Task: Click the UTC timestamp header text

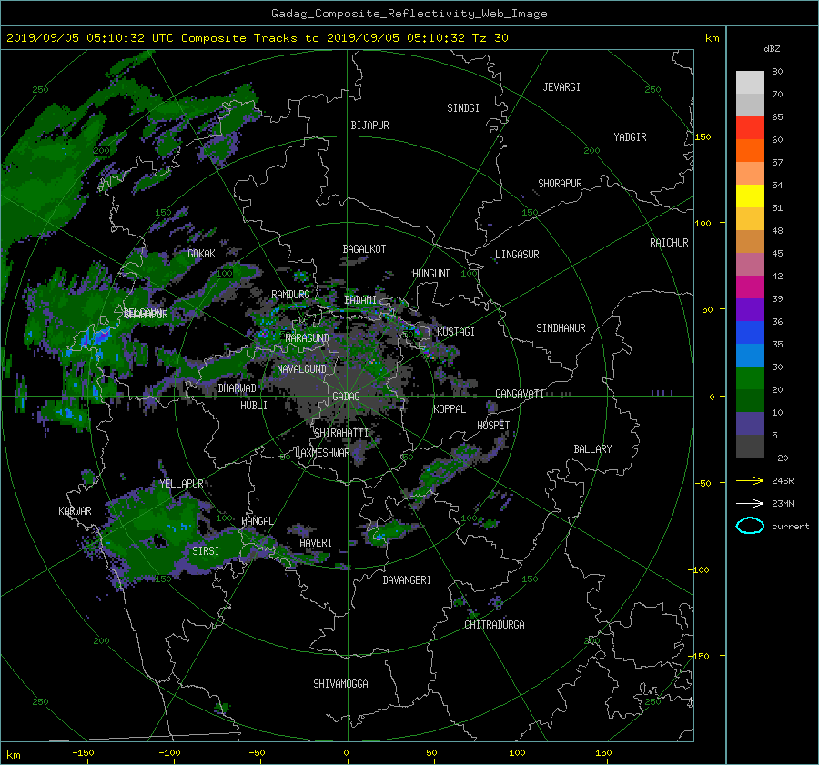Action: click(x=257, y=38)
